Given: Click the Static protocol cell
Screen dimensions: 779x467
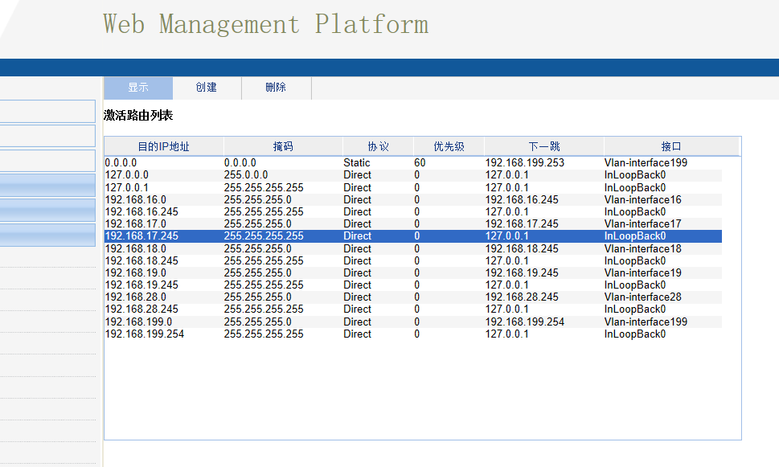Looking at the screenshot, I should [x=357, y=163].
